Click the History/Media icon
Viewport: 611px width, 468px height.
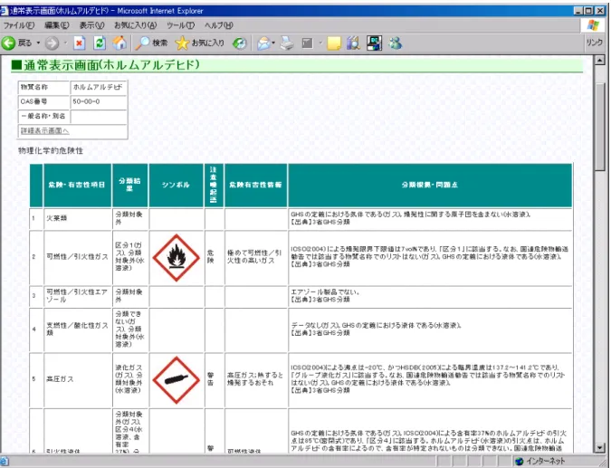tap(239, 43)
